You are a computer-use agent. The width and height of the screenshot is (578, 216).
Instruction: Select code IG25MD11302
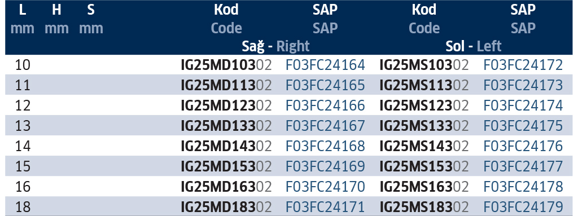(x=226, y=86)
